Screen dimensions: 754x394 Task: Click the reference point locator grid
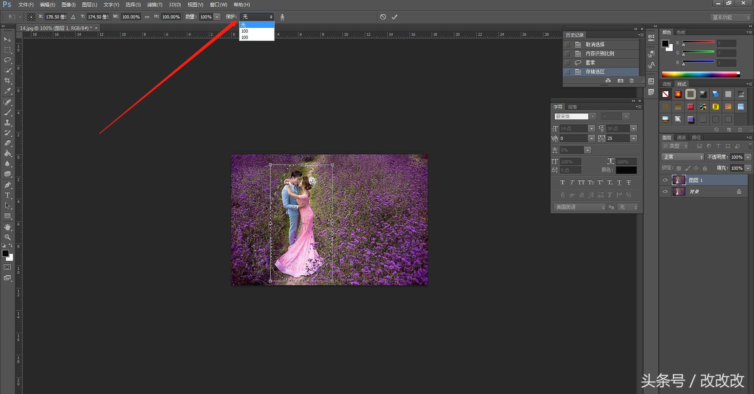31,17
